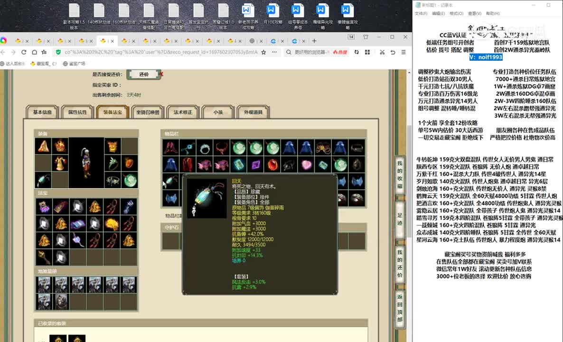Click the silver ring in inventory top row
The width and height of the screenshot is (563, 342).
click(x=205, y=148)
